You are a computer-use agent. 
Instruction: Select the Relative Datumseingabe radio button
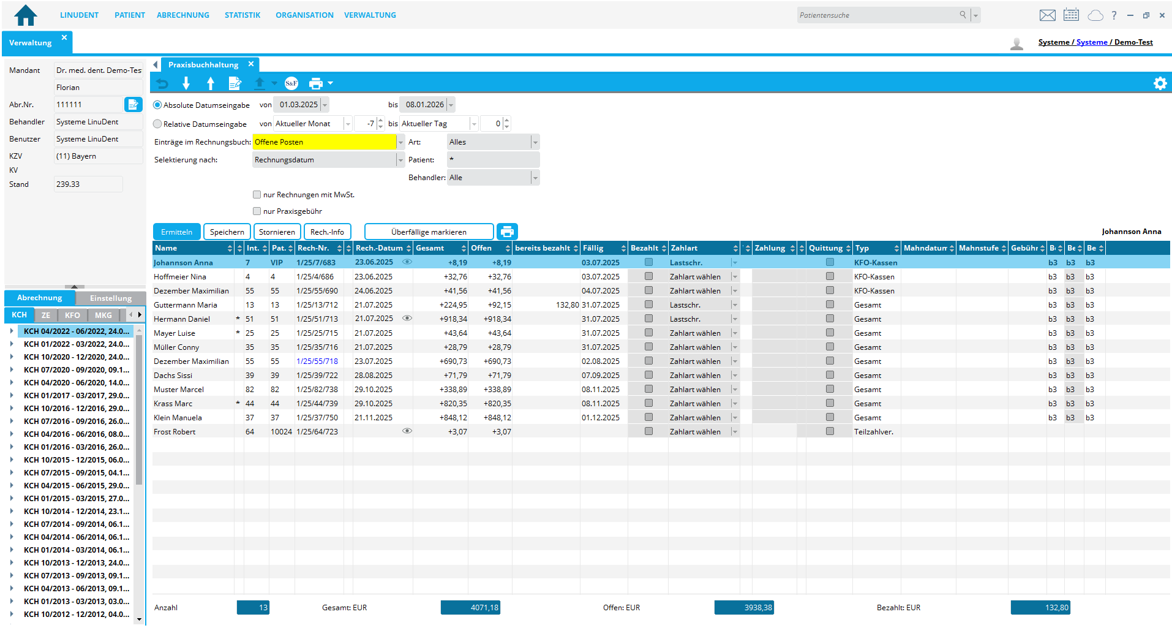point(157,124)
